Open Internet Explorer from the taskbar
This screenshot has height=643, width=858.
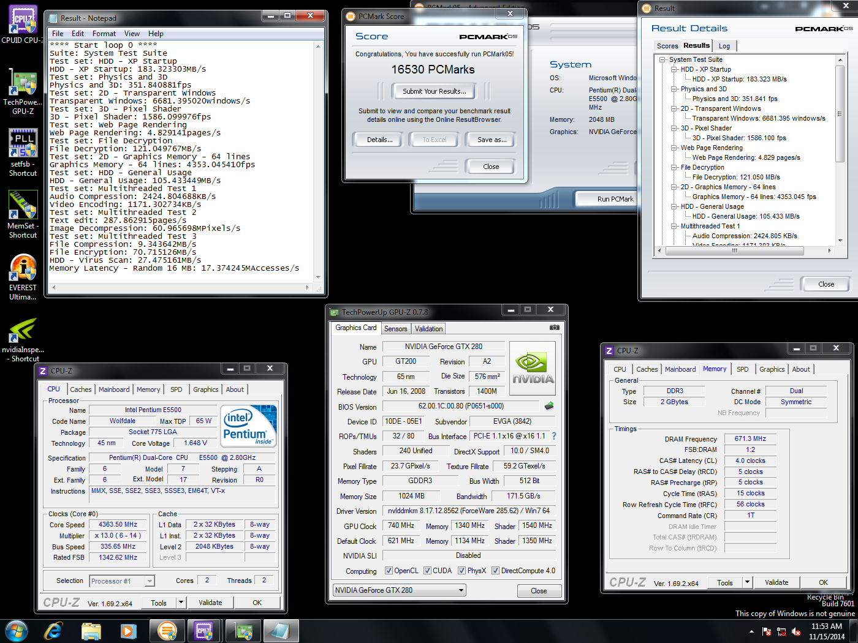(53, 630)
